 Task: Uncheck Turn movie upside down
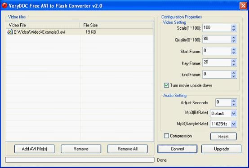(166, 85)
